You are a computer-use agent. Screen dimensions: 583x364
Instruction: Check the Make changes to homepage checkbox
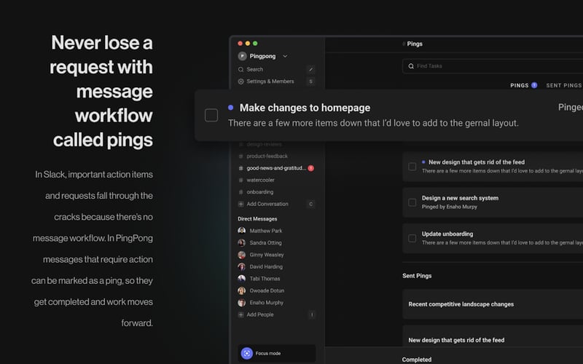211,115
